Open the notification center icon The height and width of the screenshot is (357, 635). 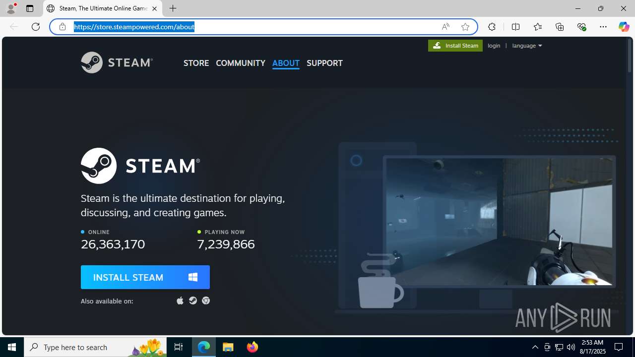[619, 347]
